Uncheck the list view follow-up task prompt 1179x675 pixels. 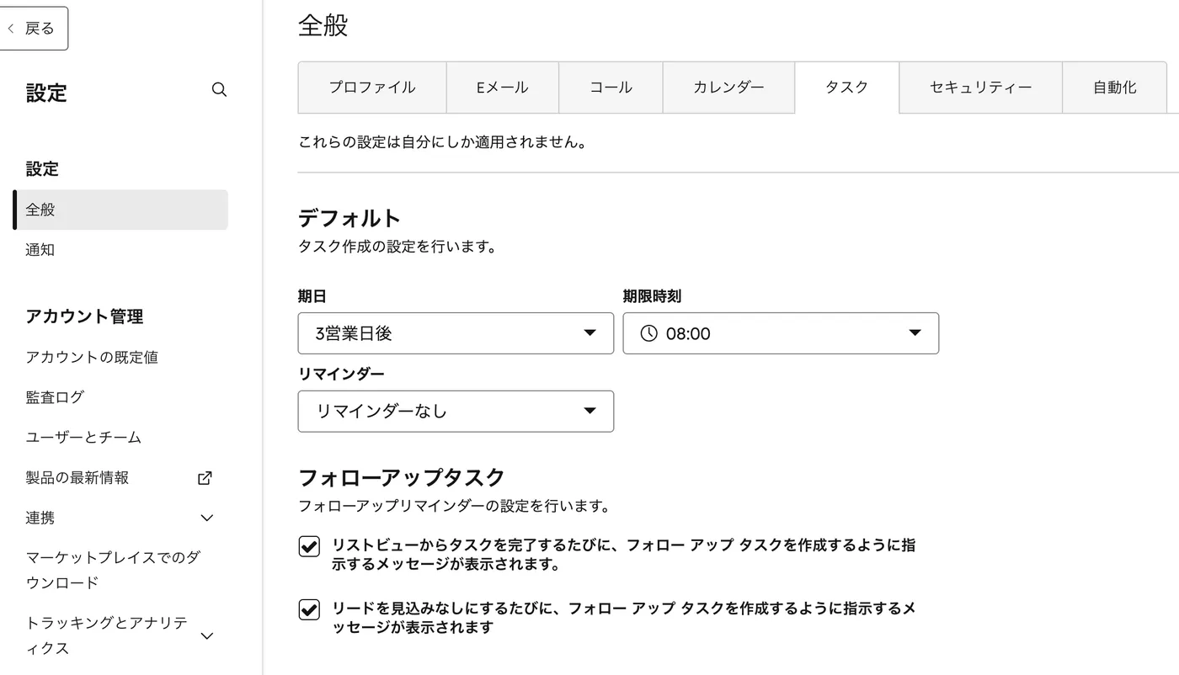pyautogui.click(x=308, y=546)
